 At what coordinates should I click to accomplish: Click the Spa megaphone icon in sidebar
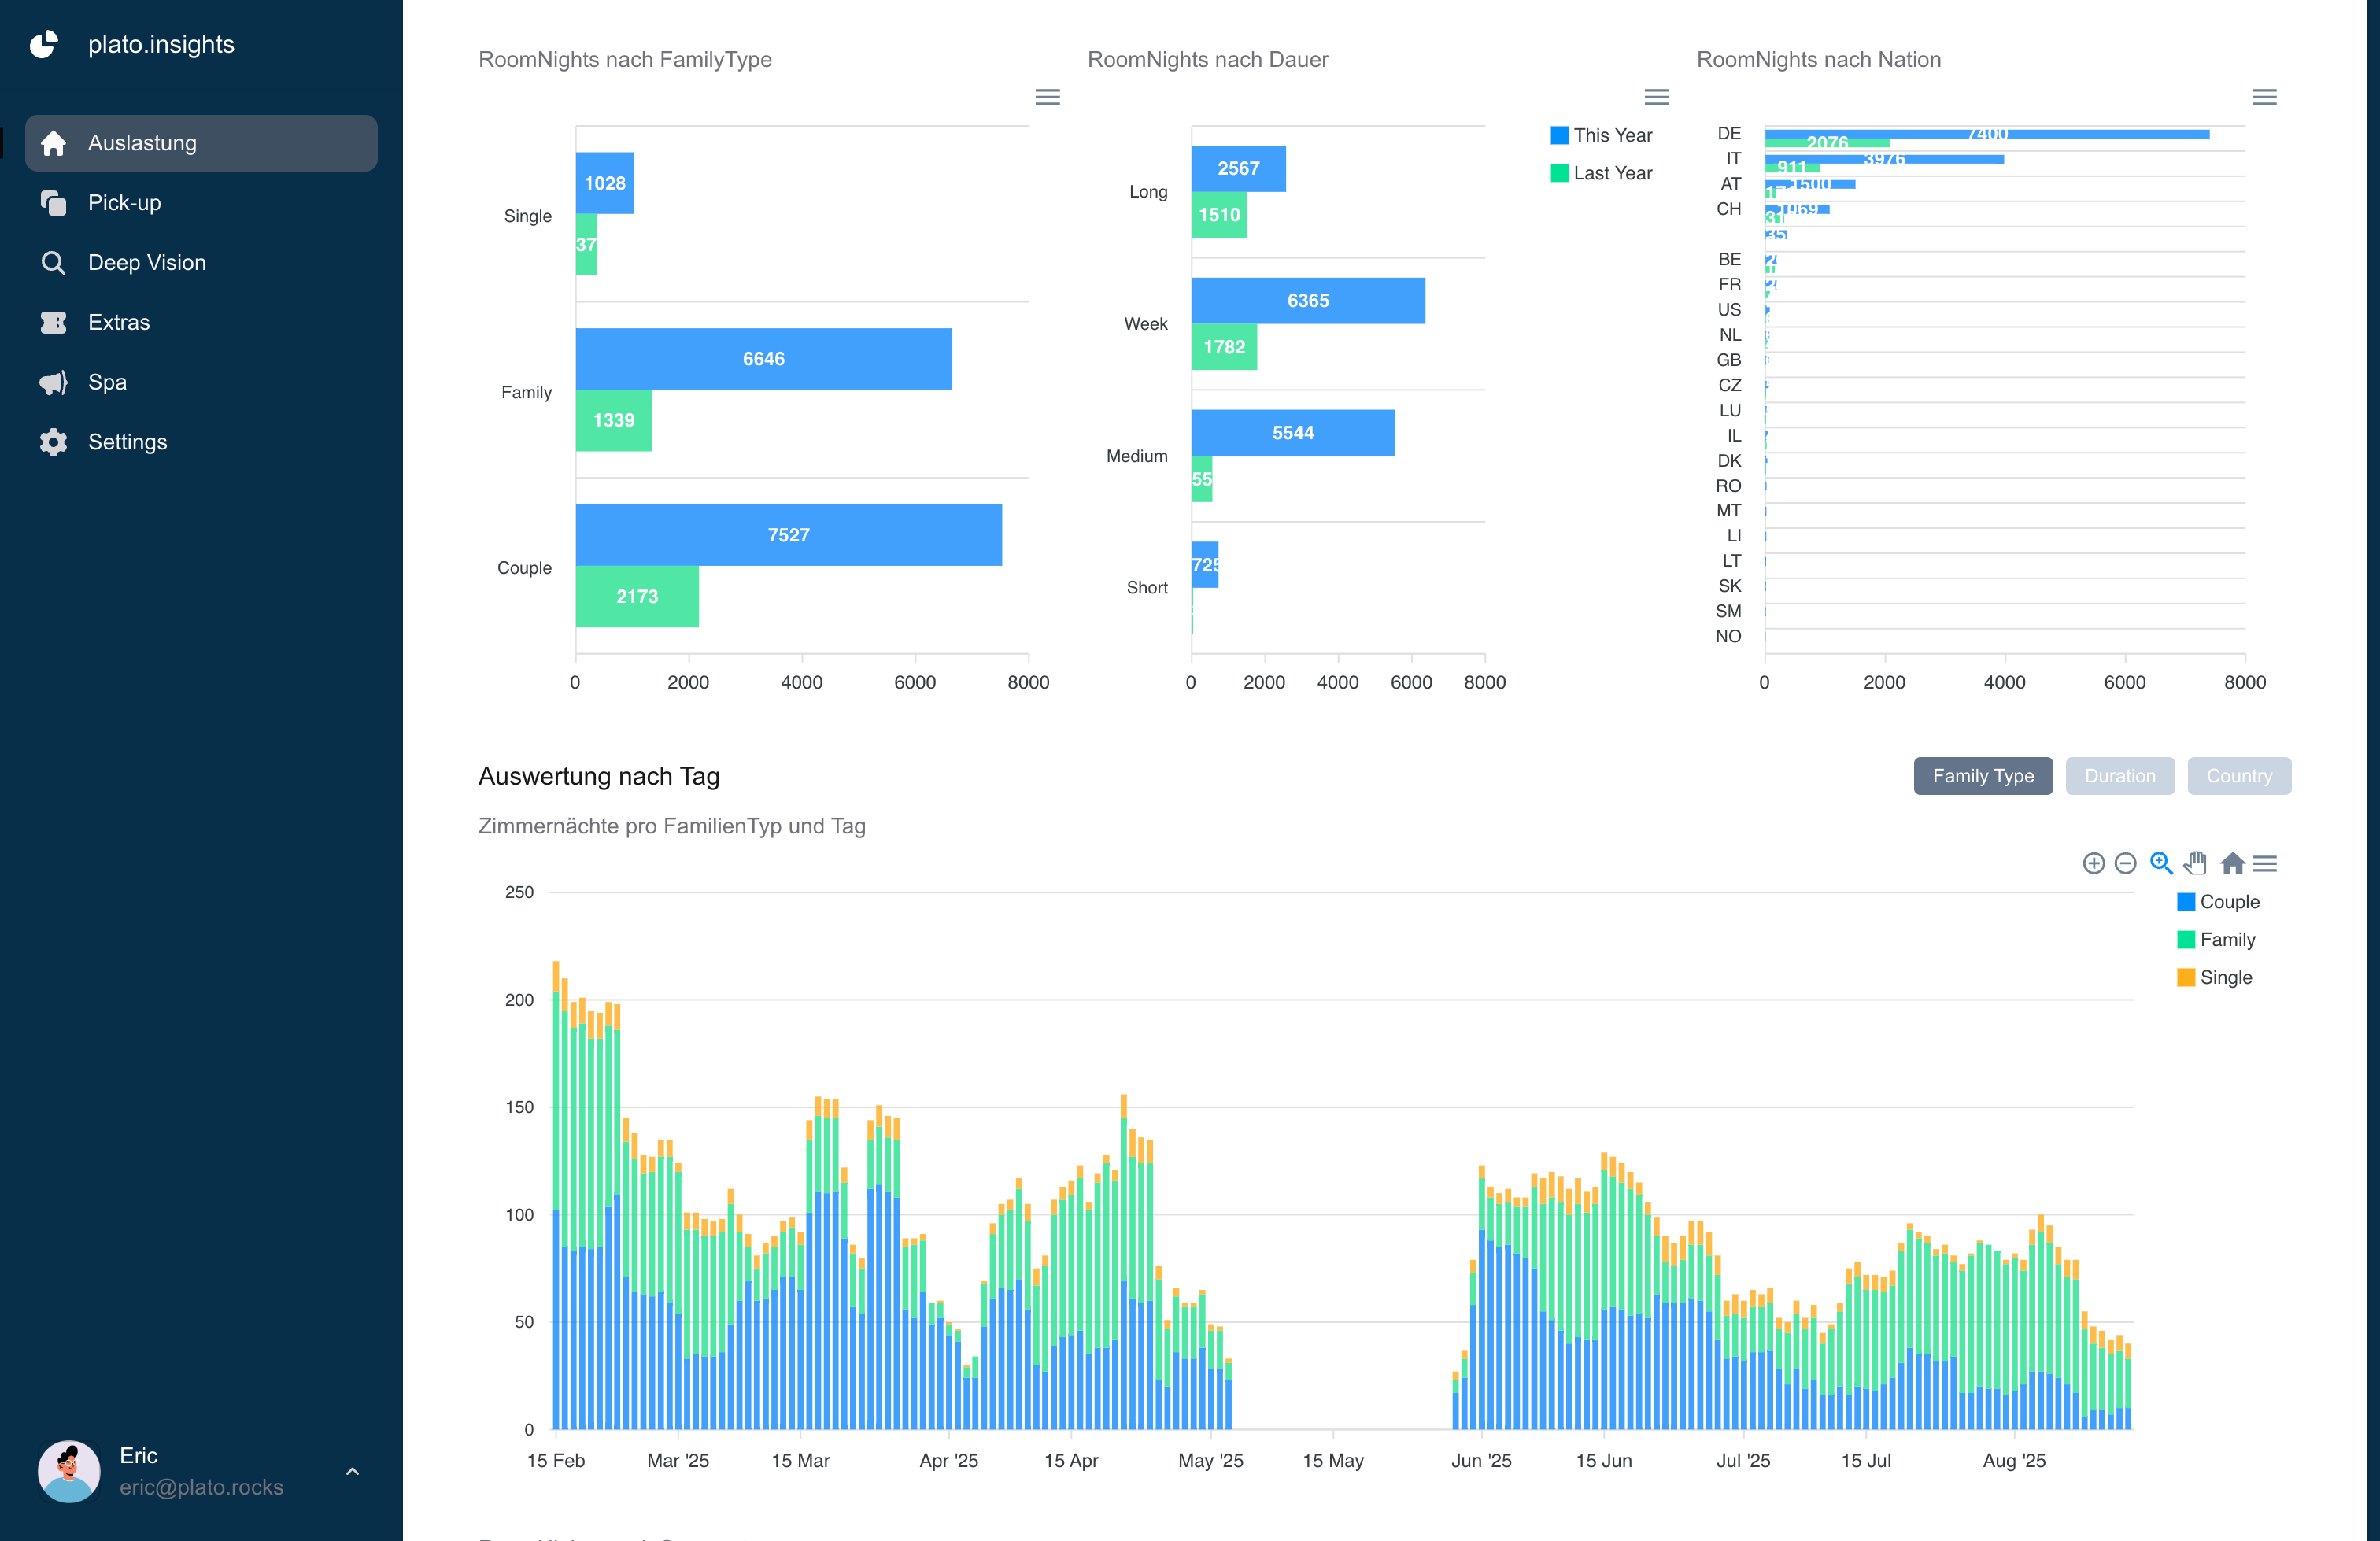click(x=54, y=382)
